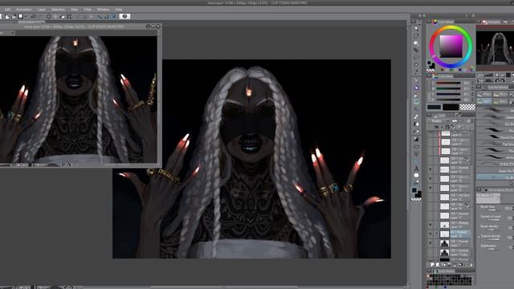
Task: Open the Animation menu
Action: (24, 10)
